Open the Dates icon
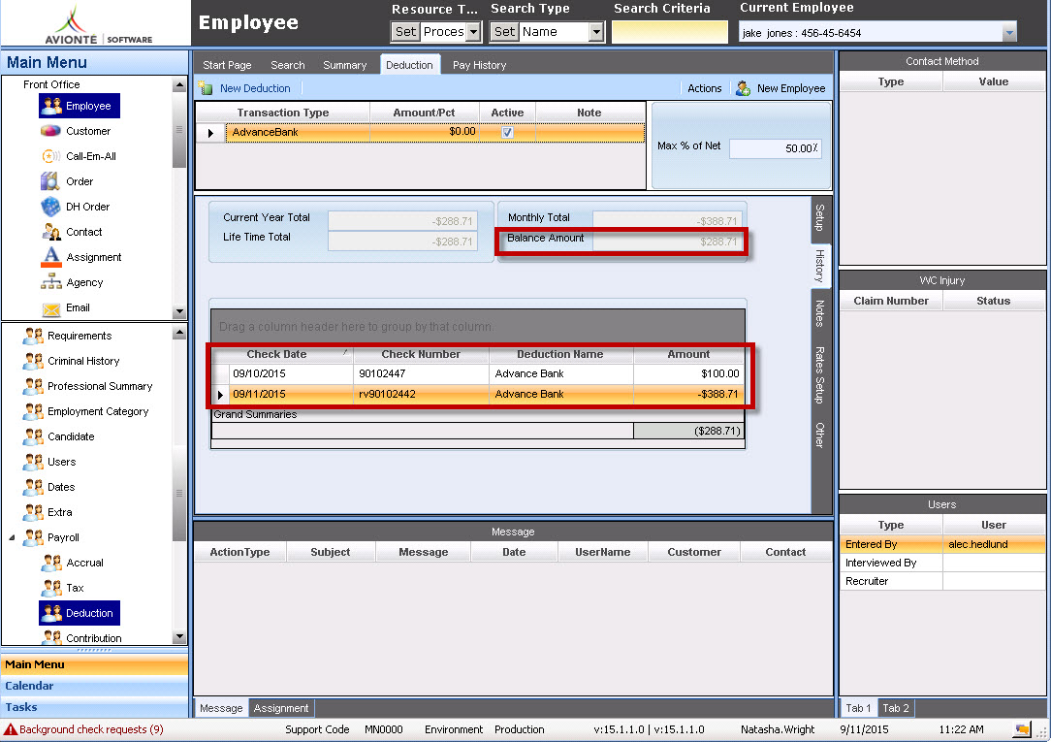 [33, 487]
